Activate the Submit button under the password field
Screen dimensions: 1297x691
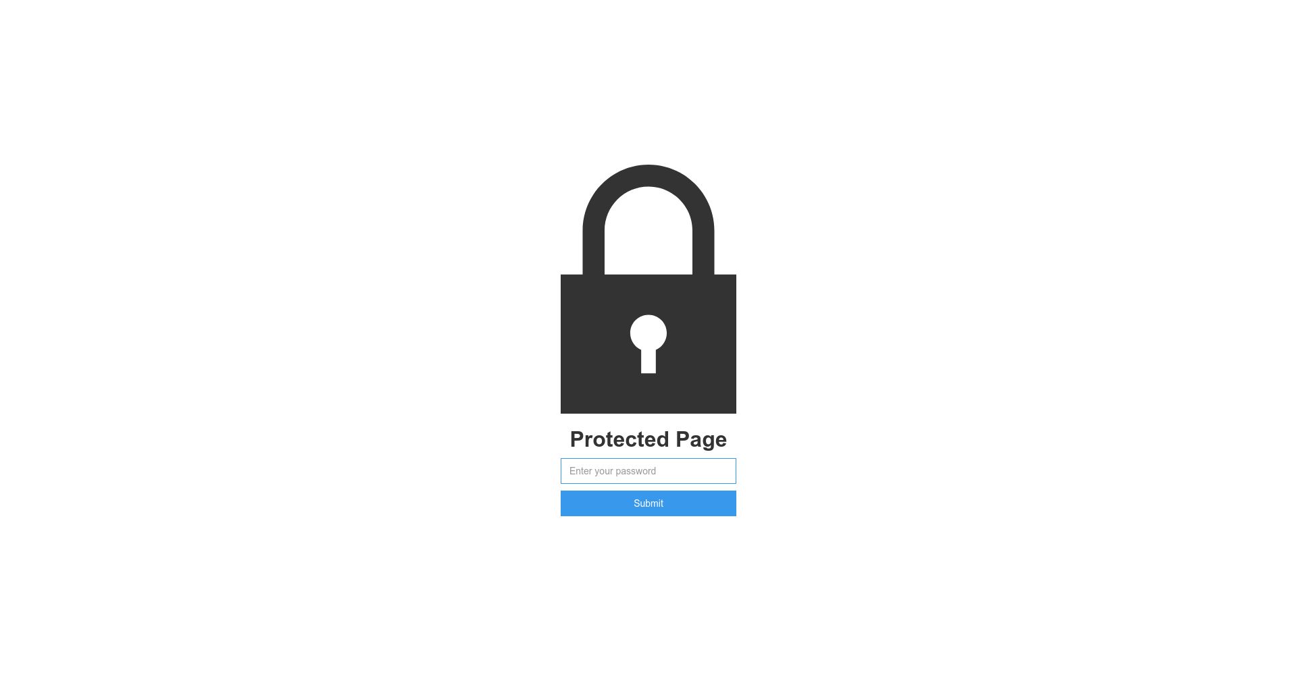click(648, 503)
